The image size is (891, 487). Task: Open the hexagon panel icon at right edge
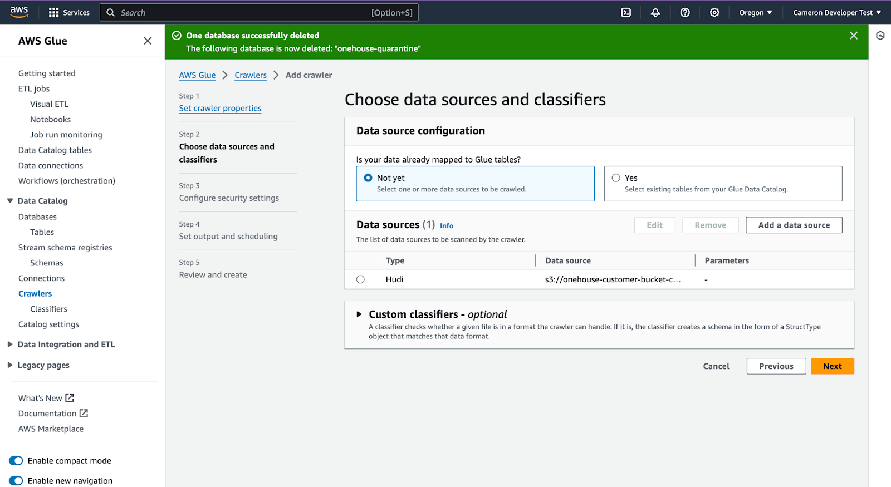pos(880,36)
